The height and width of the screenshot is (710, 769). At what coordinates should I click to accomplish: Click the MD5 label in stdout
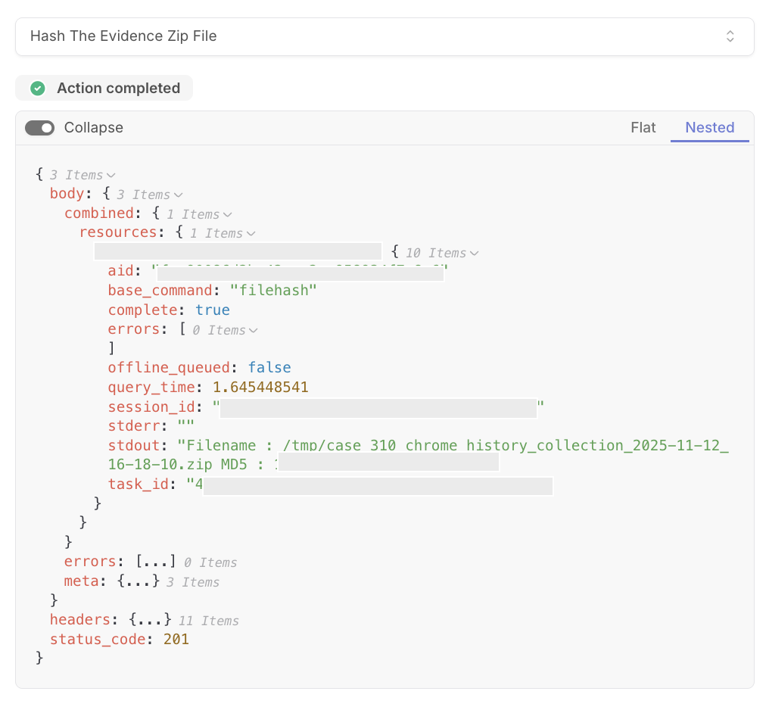click(x=234, y=464)
